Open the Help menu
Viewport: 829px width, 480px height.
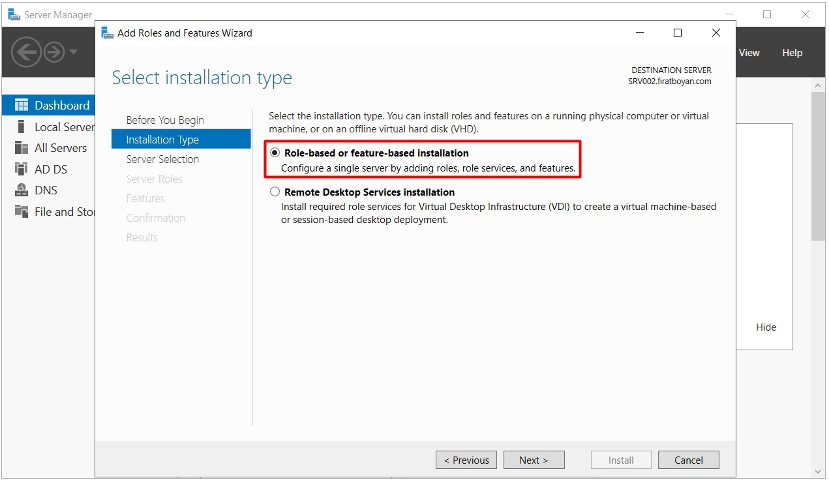pyautogui.click(x=792, y=53)
